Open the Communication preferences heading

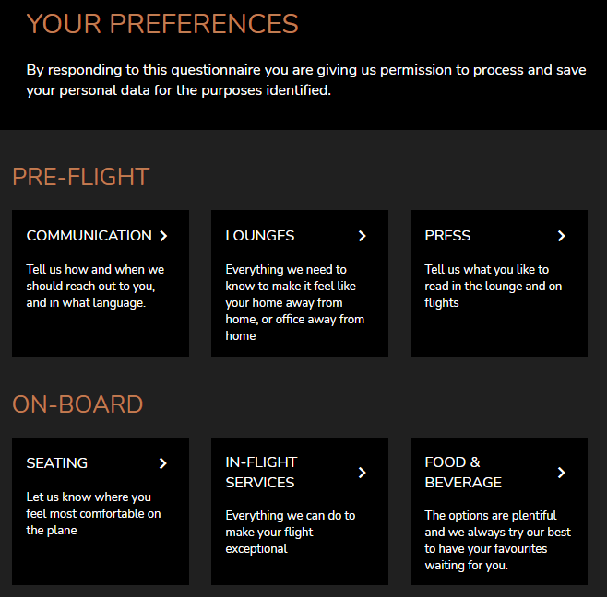point(89,236)
